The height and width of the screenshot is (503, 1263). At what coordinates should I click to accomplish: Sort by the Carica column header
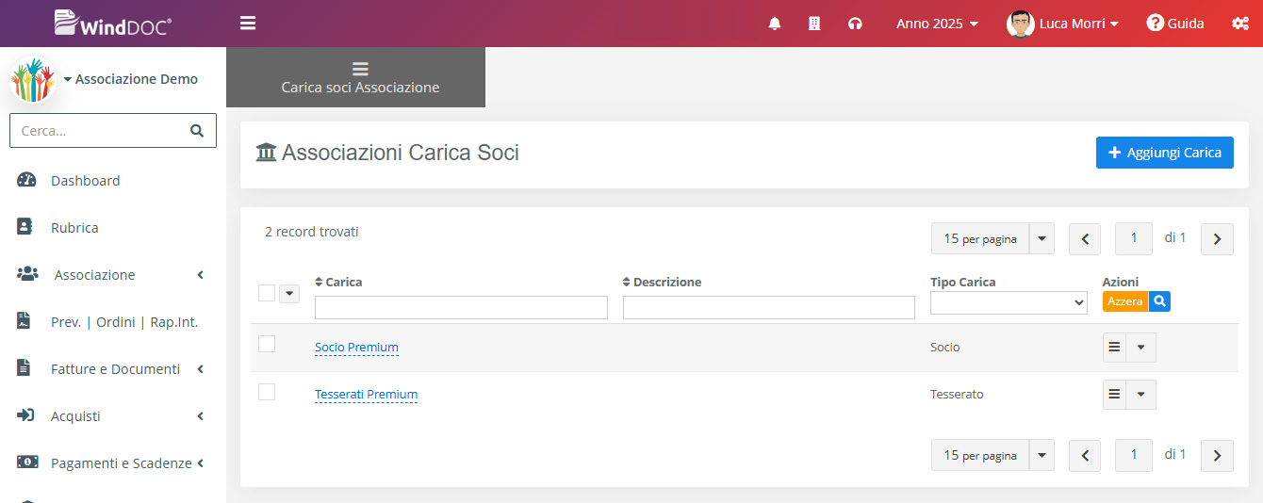point(338,282)
